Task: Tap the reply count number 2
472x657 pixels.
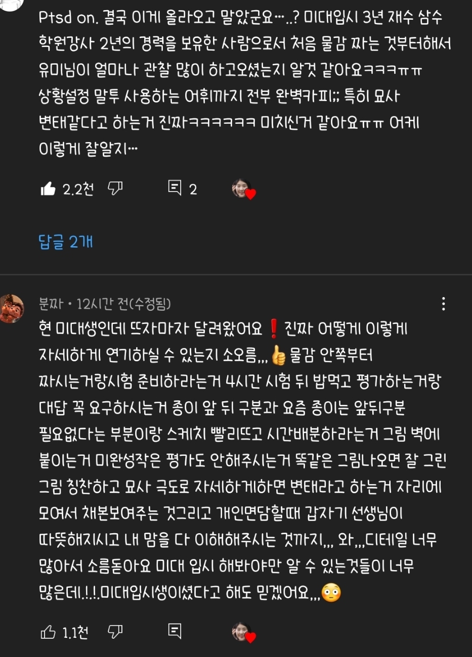Action: click(x=193, y=190)
